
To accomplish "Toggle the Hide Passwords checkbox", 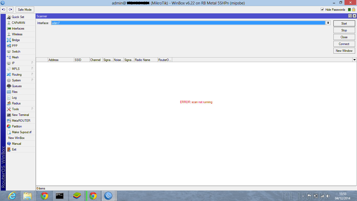I will (x=322, y=10).
